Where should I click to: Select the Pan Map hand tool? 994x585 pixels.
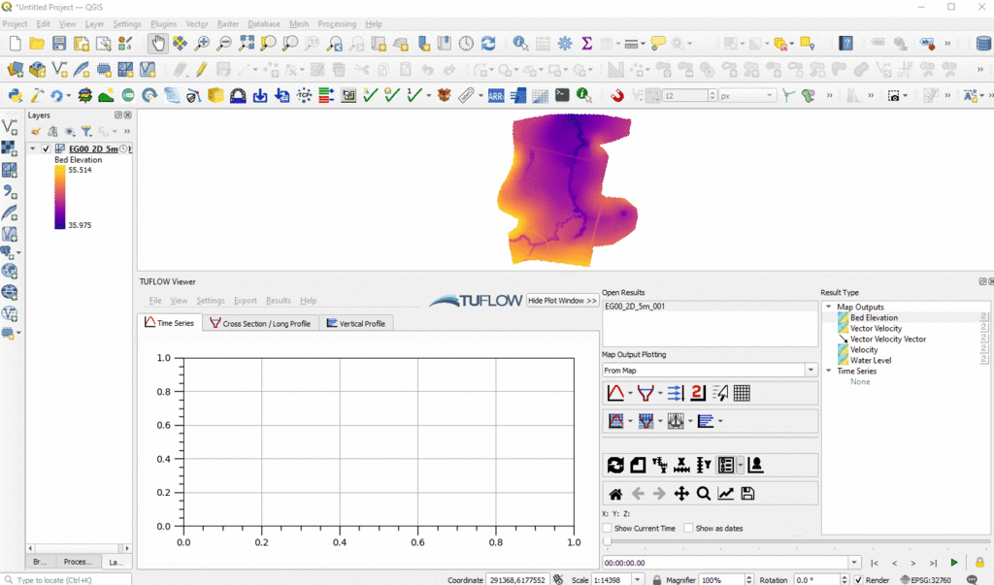(x=157, y=44)
